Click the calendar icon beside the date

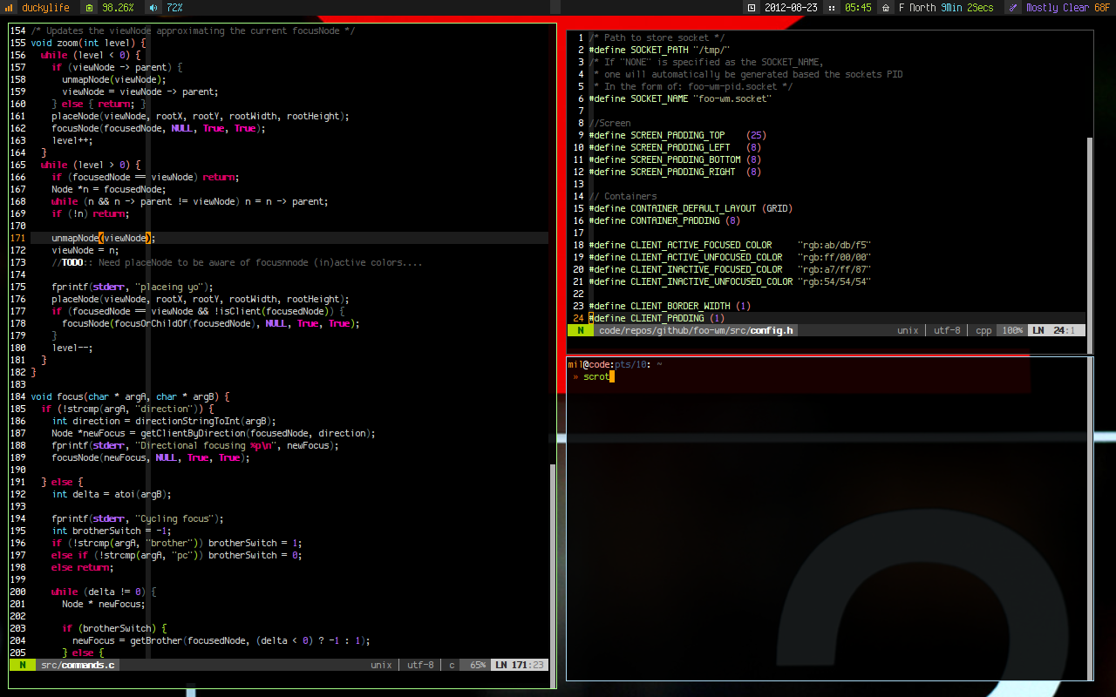752,8
